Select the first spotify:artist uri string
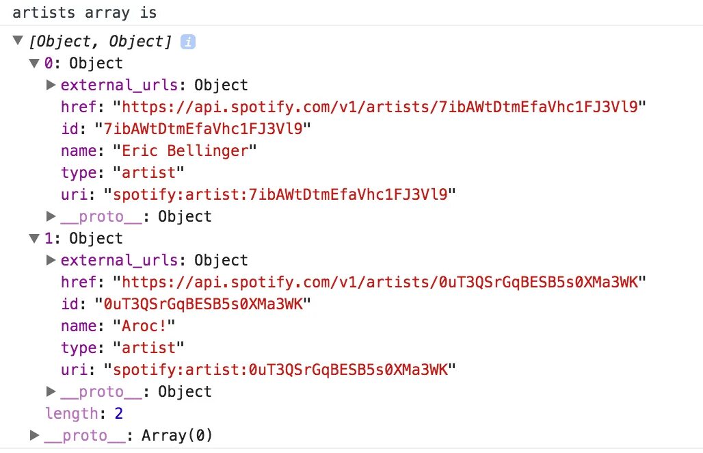The height and width of the screenshot is (453, 703). 280,194
